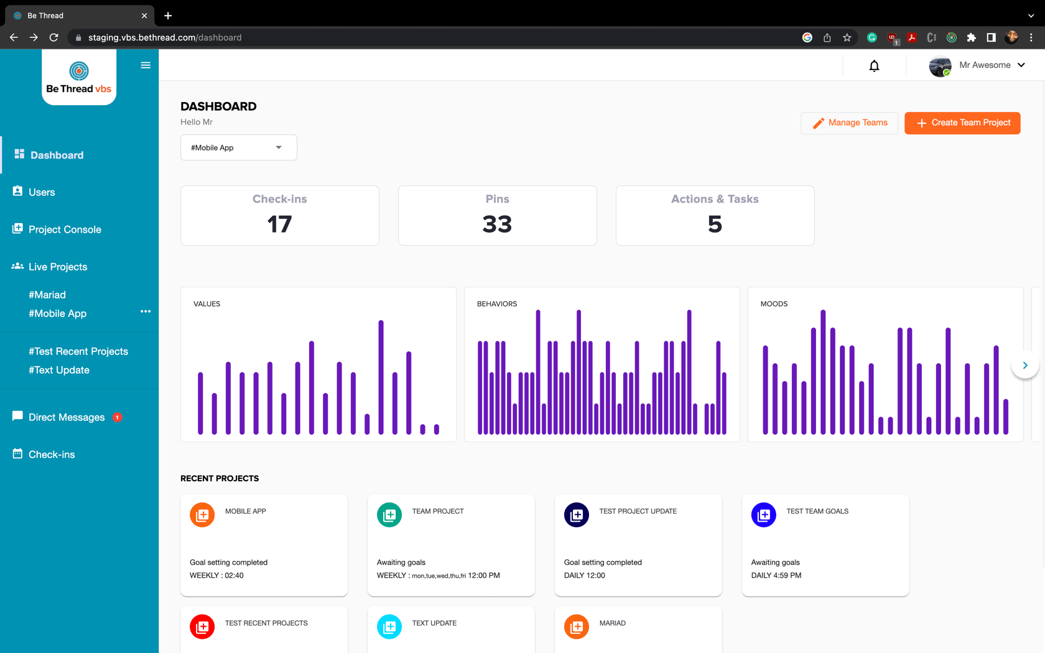Open the notifications bell

point(874,66)
